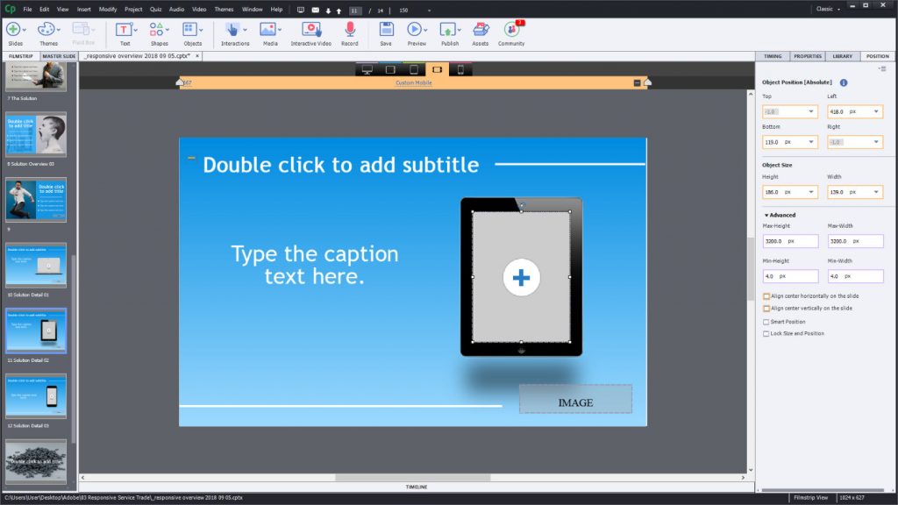Screen dimensions: 898x505
Task: Open the Classic workspace dropdown
Action: tap(826, 9)
